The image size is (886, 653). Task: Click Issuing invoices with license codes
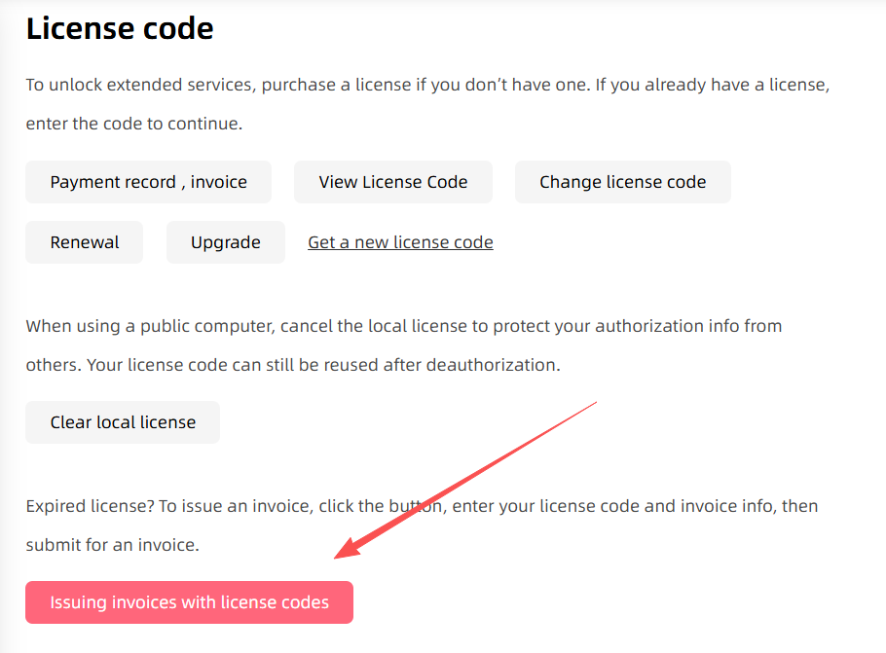click(189, 602)
